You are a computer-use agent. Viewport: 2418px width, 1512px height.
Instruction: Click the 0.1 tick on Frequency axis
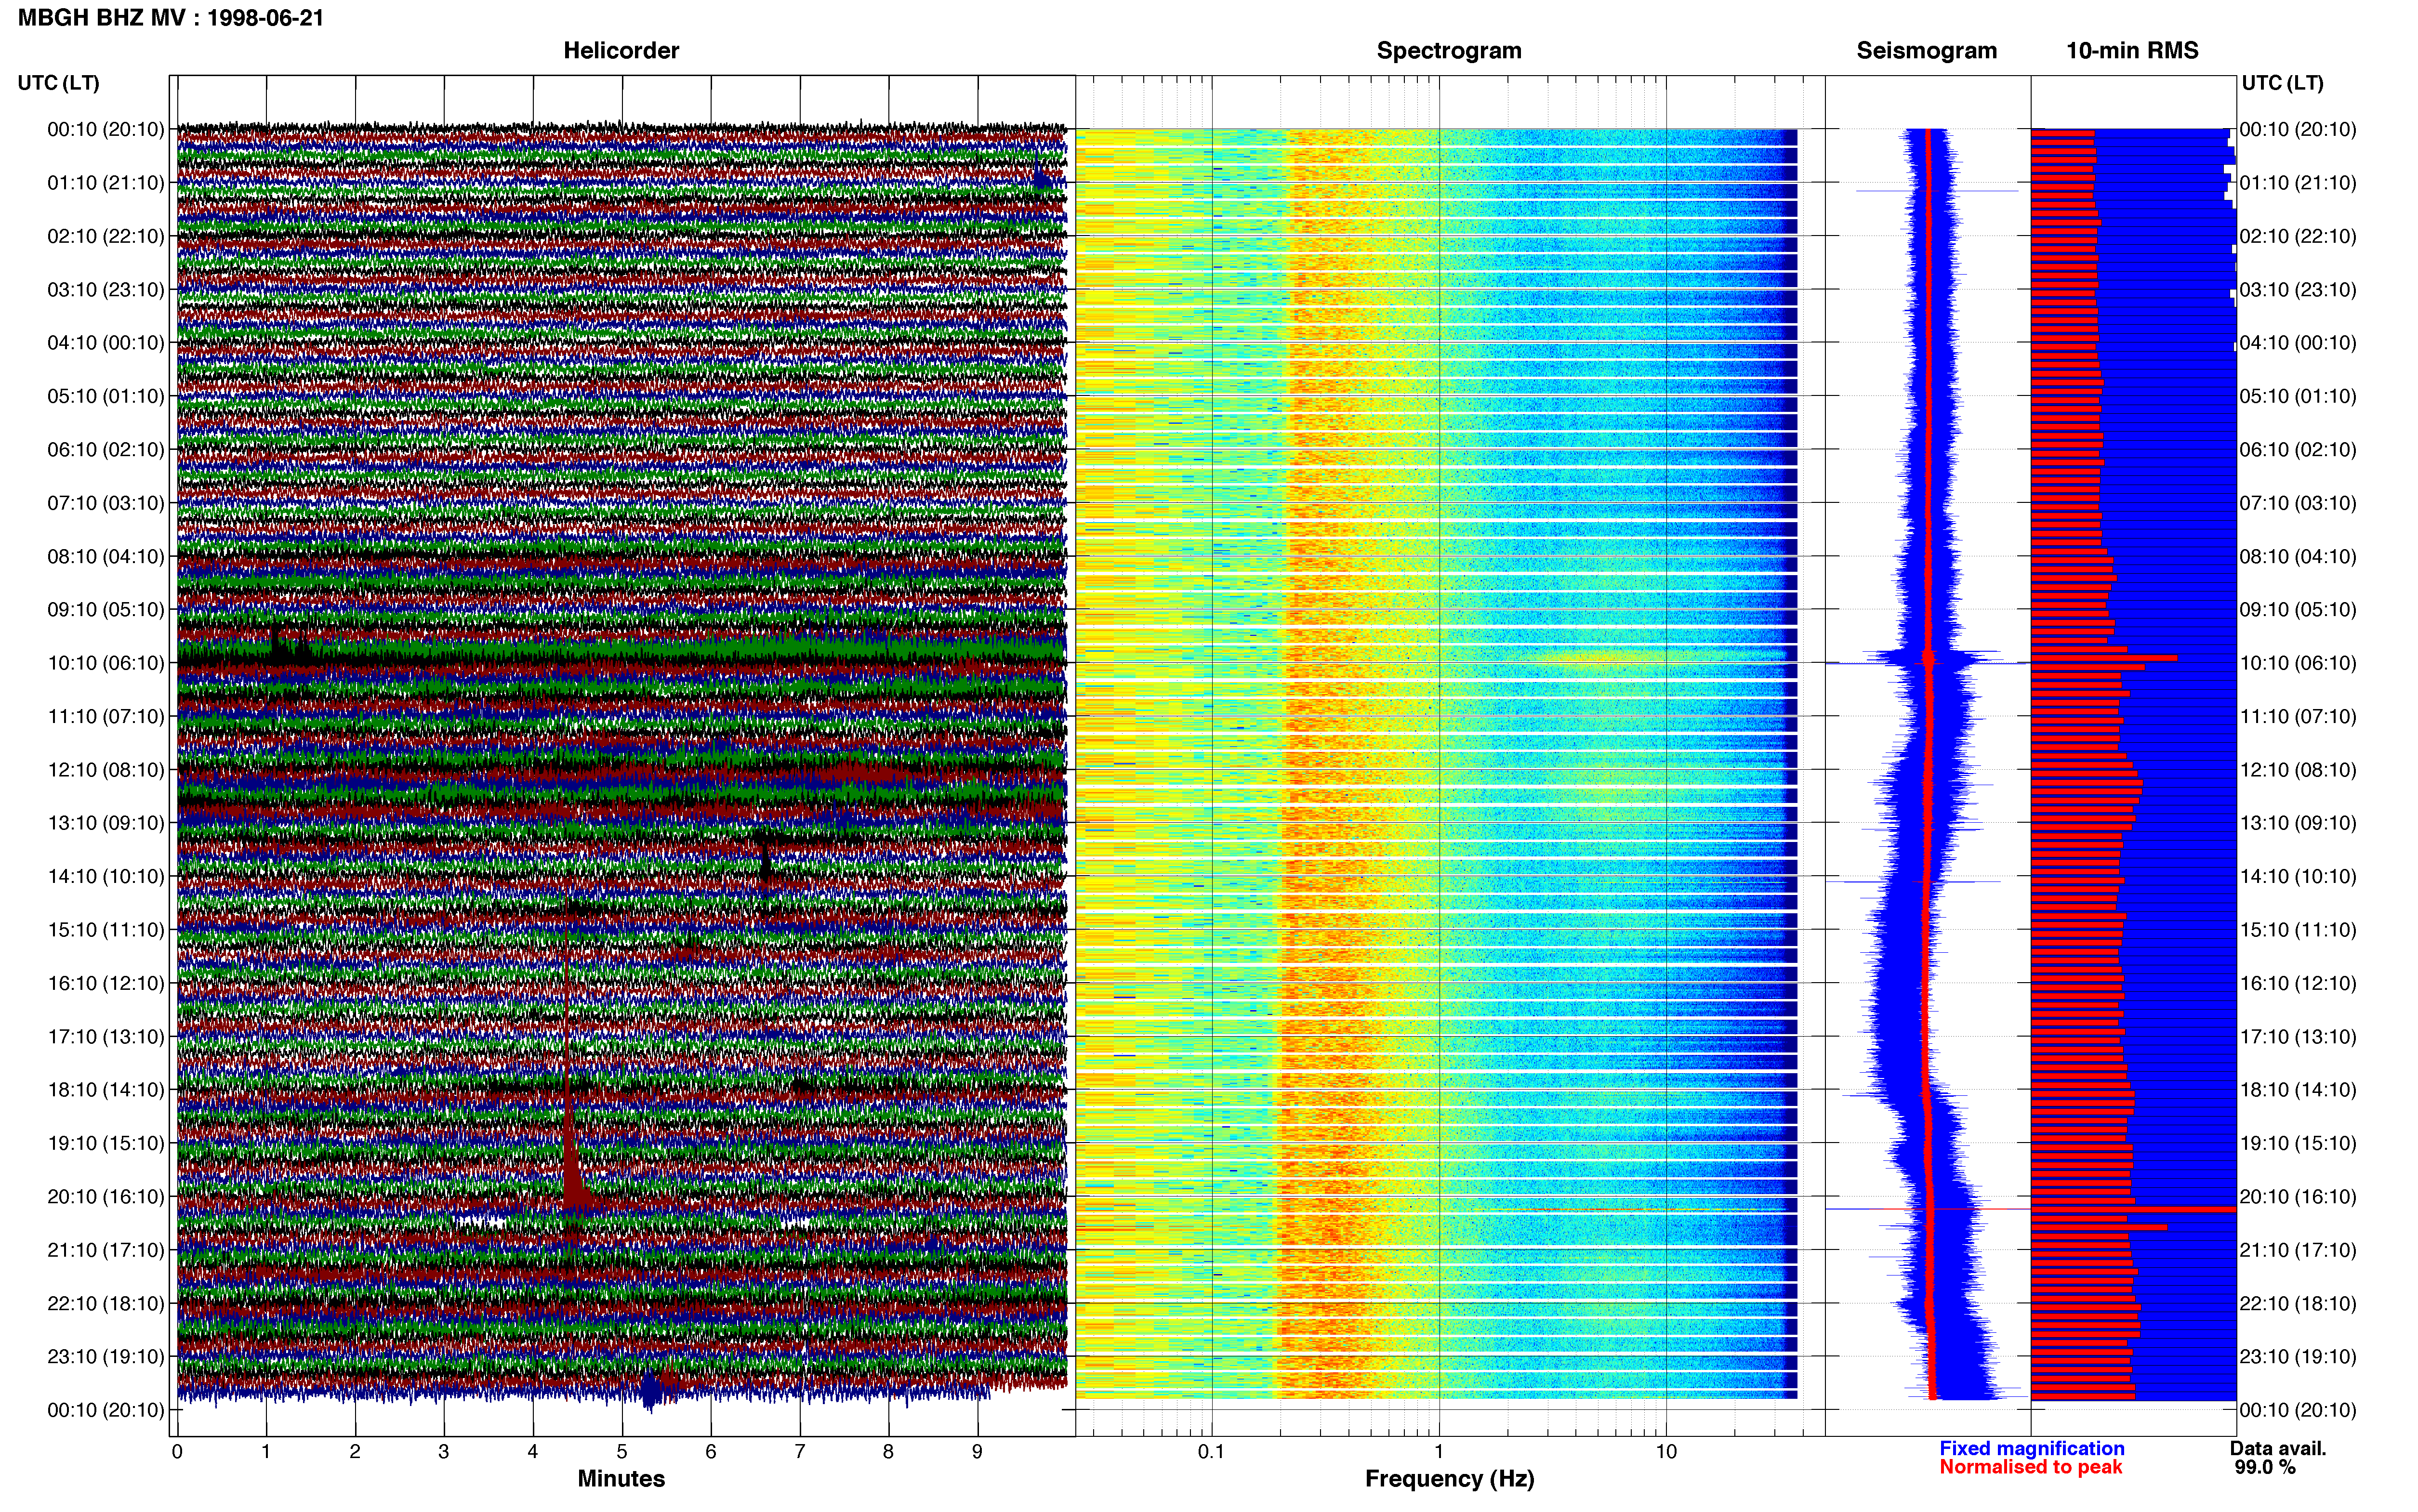click(x=1211, y=1452)
